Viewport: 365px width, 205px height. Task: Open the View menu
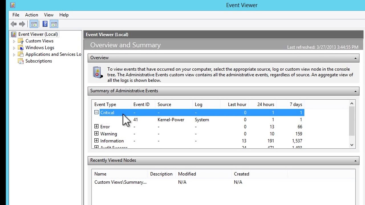(49, 15)
